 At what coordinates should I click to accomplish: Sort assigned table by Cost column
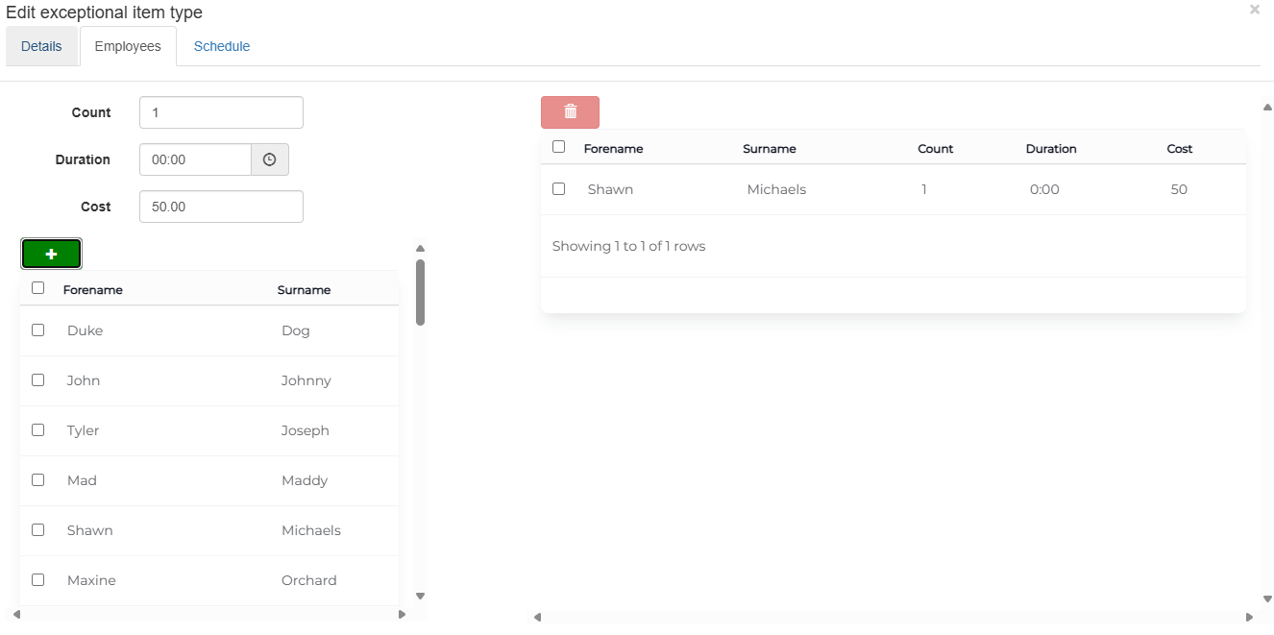pos(1179,149)
